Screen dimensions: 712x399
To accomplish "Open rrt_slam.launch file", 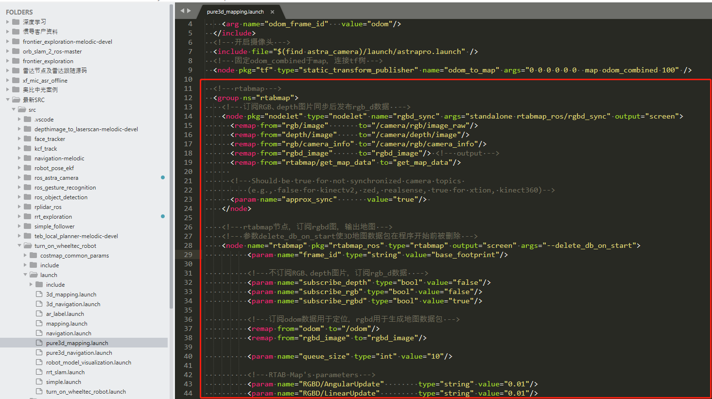I will tap(65, 372).
